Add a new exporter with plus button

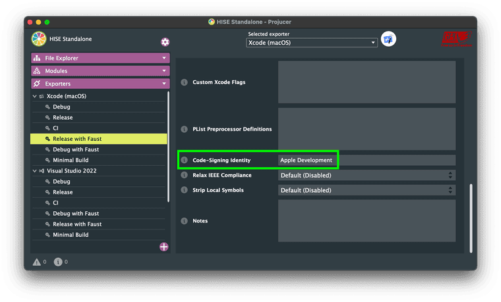[x=164, y=247]
